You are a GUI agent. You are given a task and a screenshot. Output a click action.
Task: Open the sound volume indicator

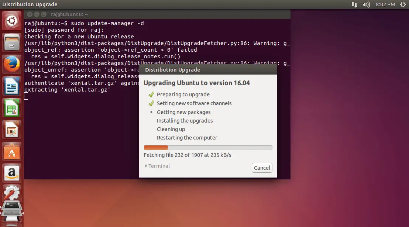[366, 4]
